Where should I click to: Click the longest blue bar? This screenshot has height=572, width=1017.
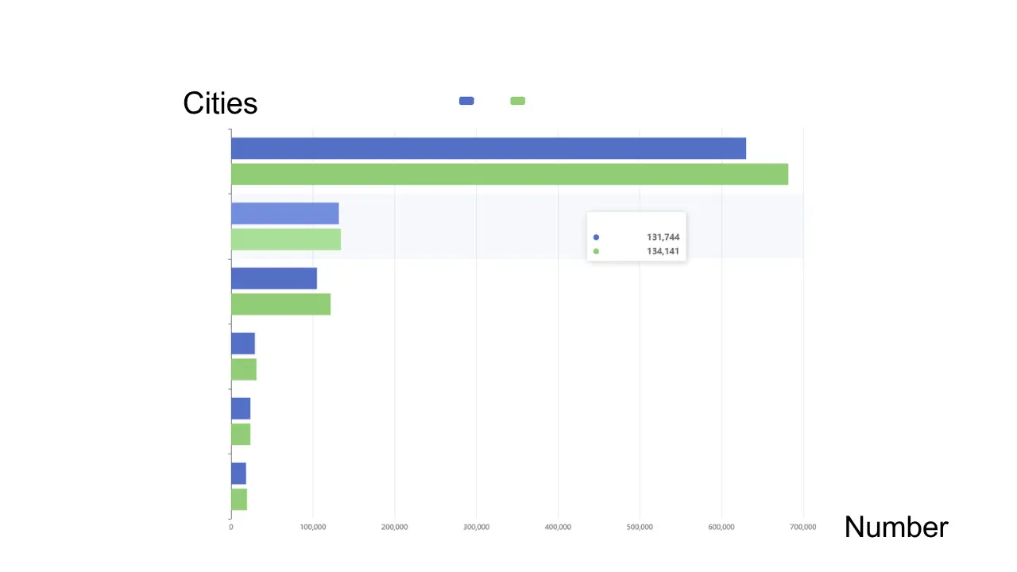[x=488, y=149]
